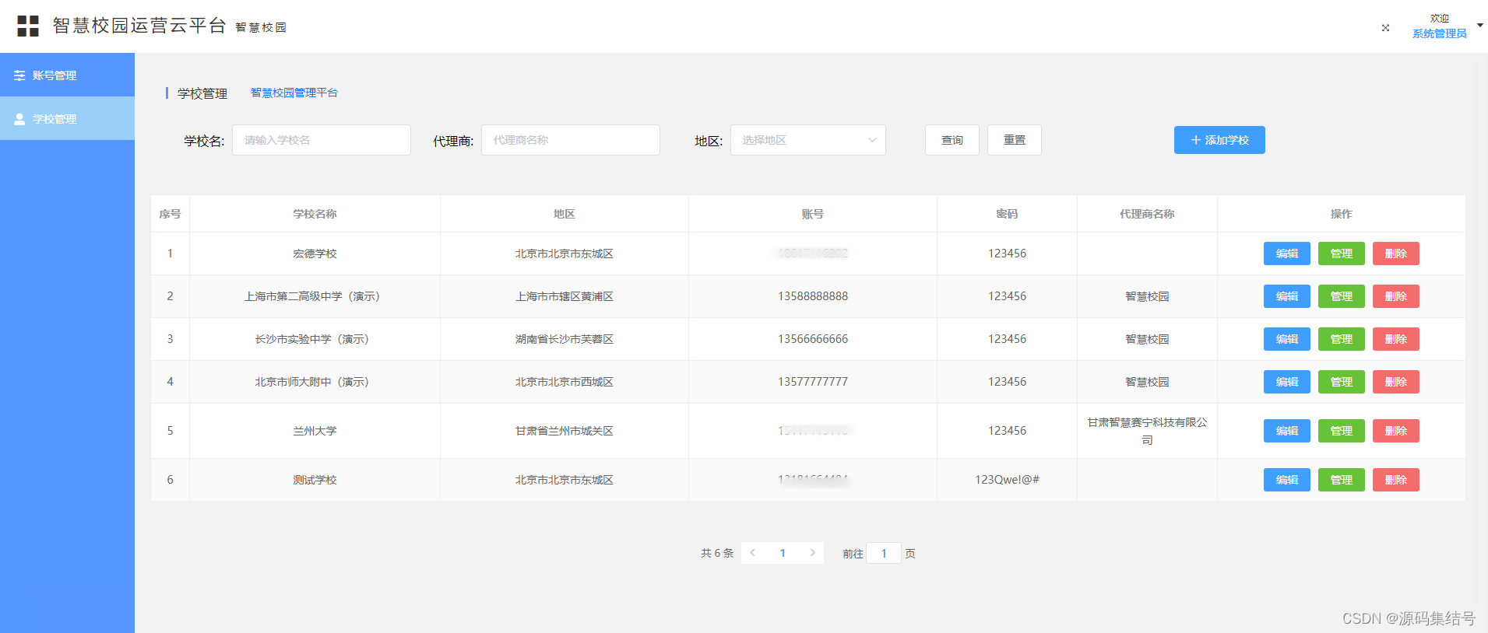Click the 密码 column header
1488x633 pixels.
pyautogui.click(x=1007, y=214)
